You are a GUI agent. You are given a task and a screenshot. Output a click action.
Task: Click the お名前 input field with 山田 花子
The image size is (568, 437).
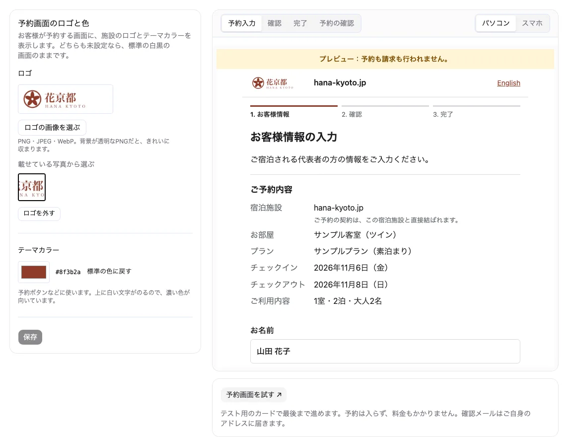click(385, 351)
